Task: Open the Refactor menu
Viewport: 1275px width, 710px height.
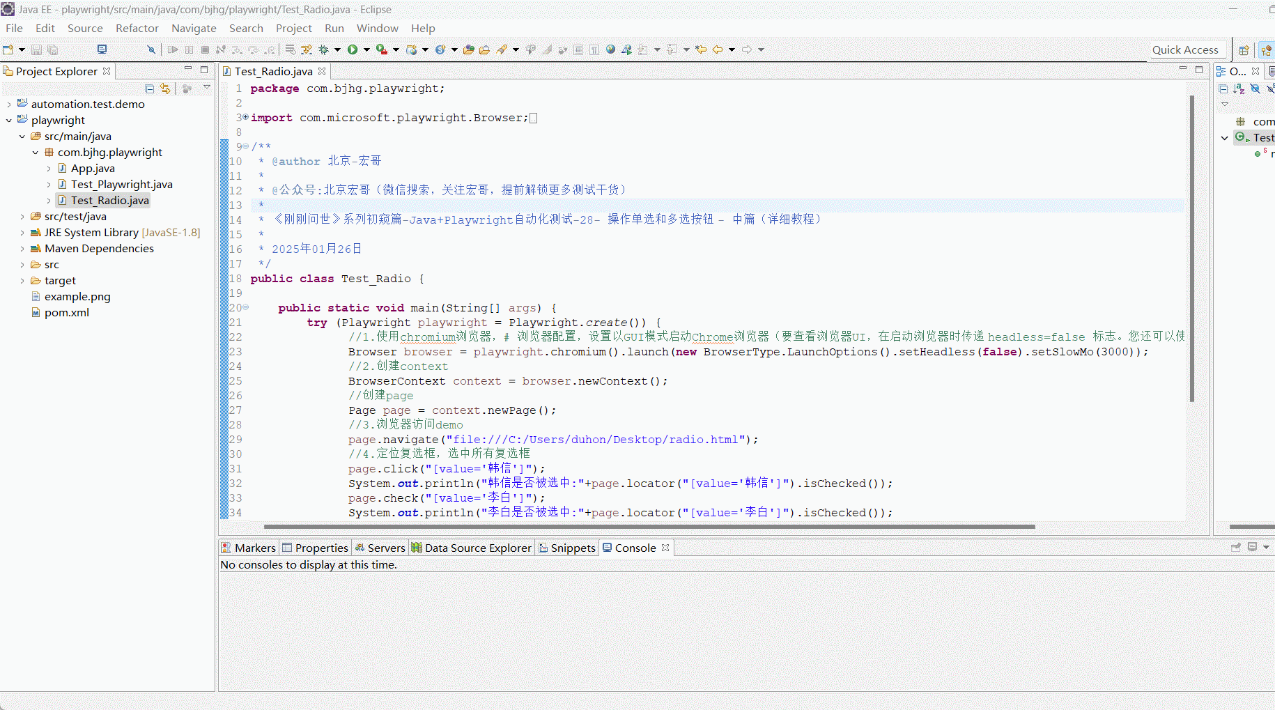Action: pos(137,28)
